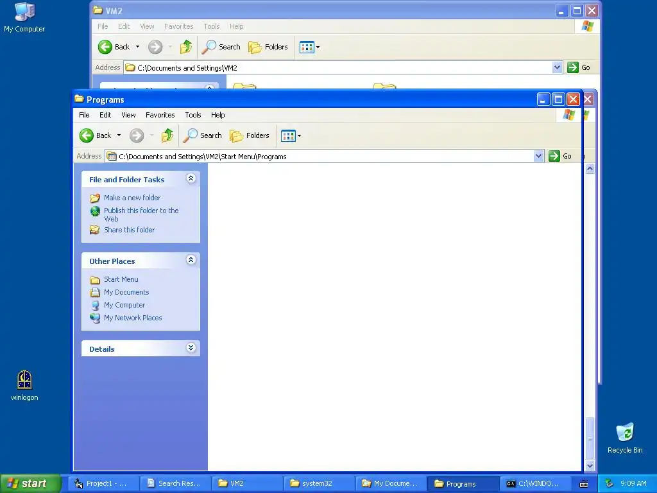Switch to Project1 taskbar button
This screenshot has height=493, width=657.
coord(103,483)
